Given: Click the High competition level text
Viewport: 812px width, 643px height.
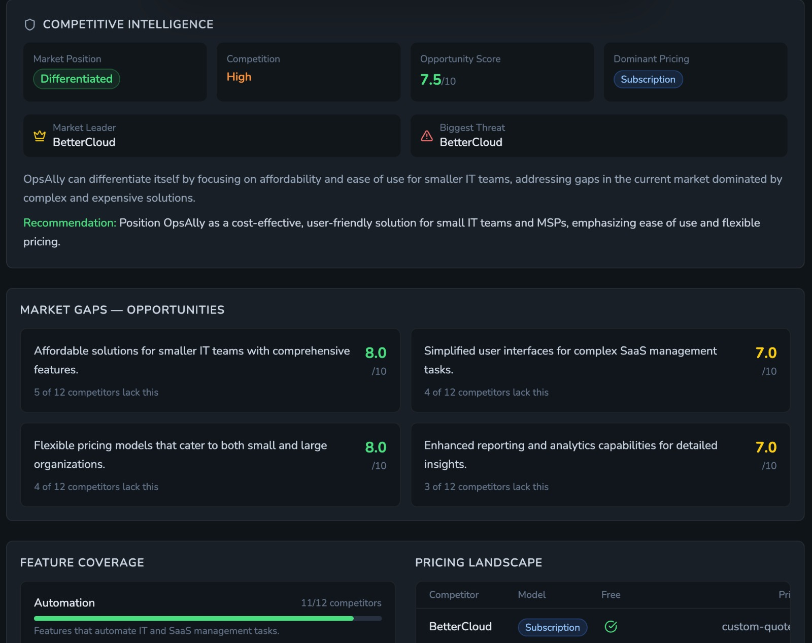Looking at the screenshot, I should (x=239, y=77).
